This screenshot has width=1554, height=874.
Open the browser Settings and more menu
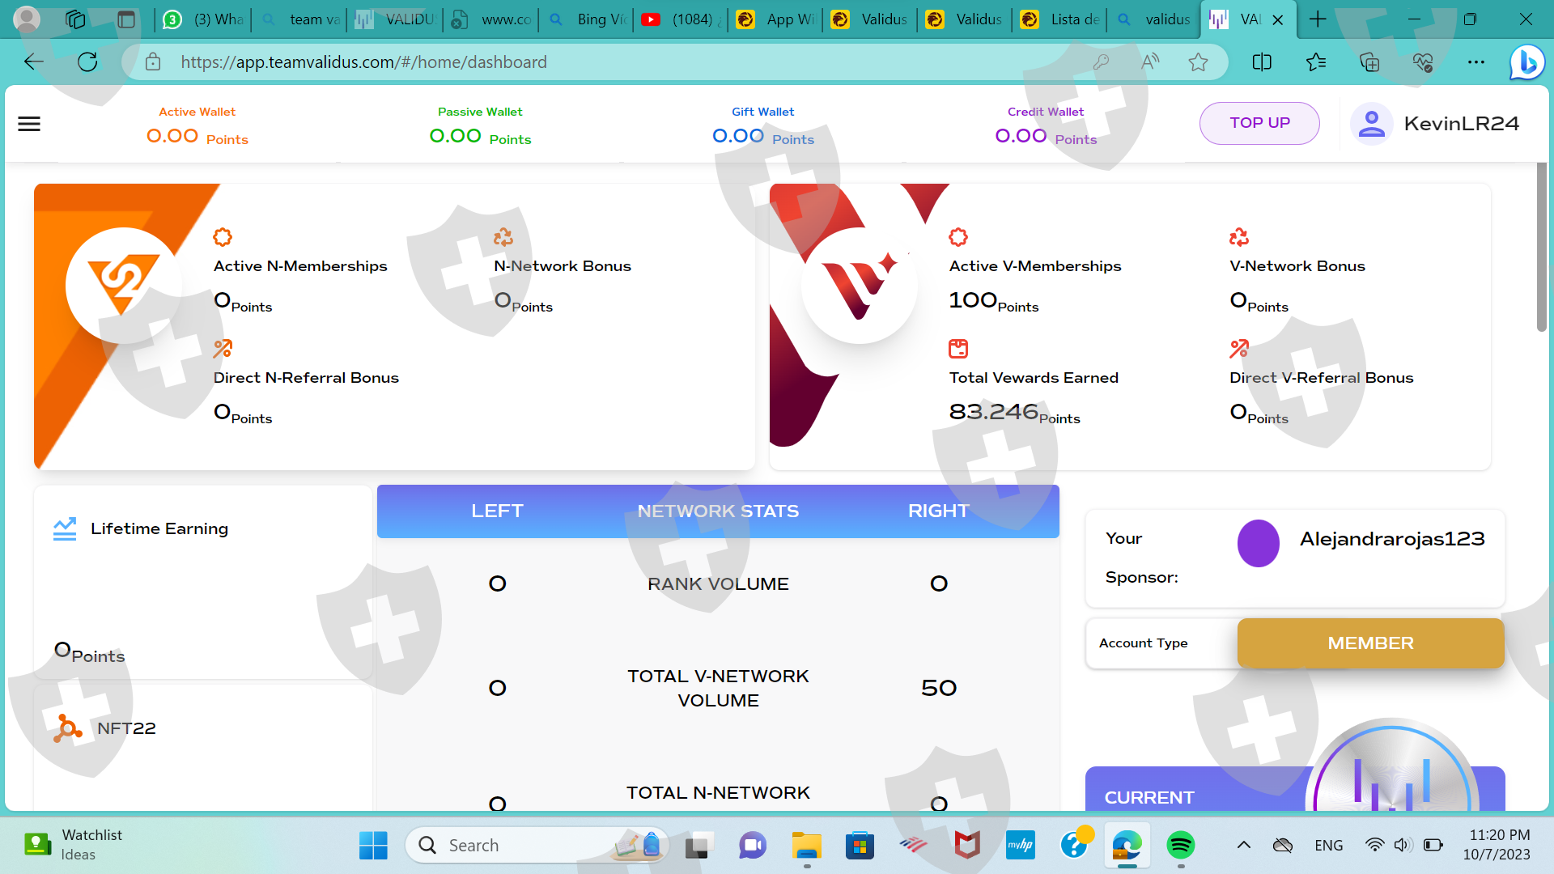click(1475, 62)
